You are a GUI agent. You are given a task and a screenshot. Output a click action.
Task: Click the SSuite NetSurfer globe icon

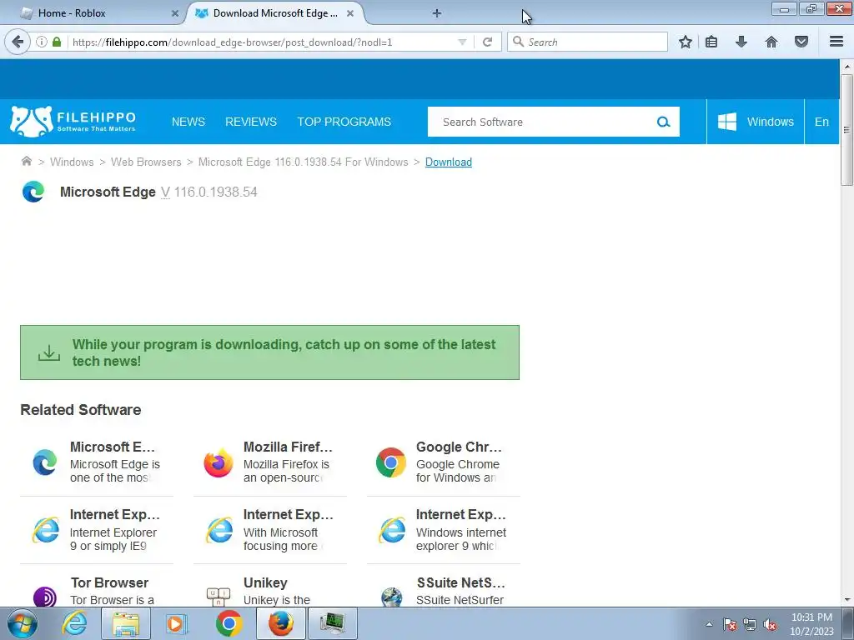pos(392,597)
